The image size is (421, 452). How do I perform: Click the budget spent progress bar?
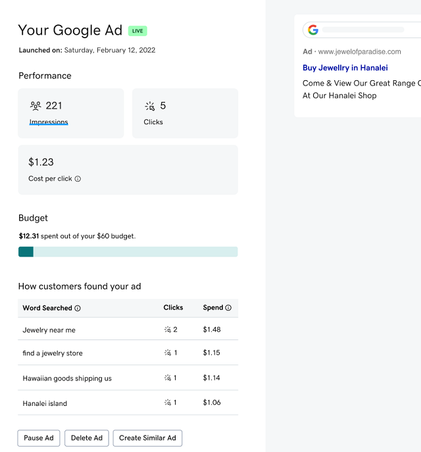click(128, 252)
